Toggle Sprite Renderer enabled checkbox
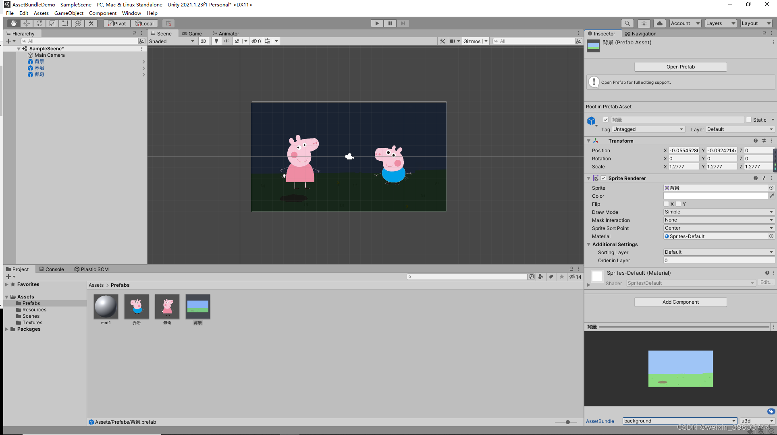The image size is (777, 435). click(603, 178)
